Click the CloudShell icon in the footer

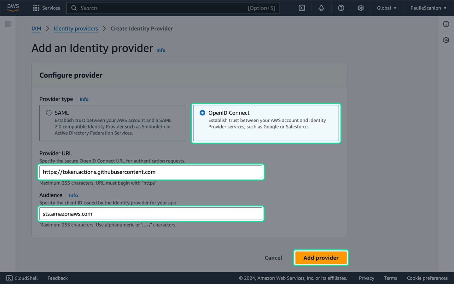coord(9,278)
